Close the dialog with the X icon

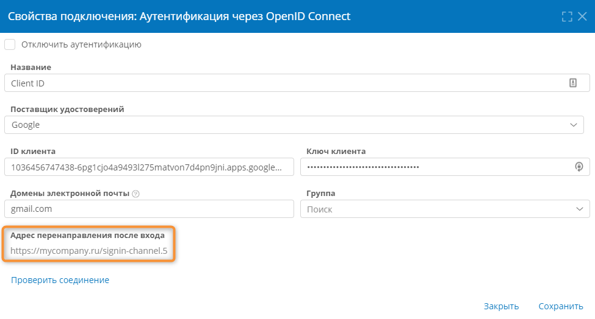(x=582, y=16)
